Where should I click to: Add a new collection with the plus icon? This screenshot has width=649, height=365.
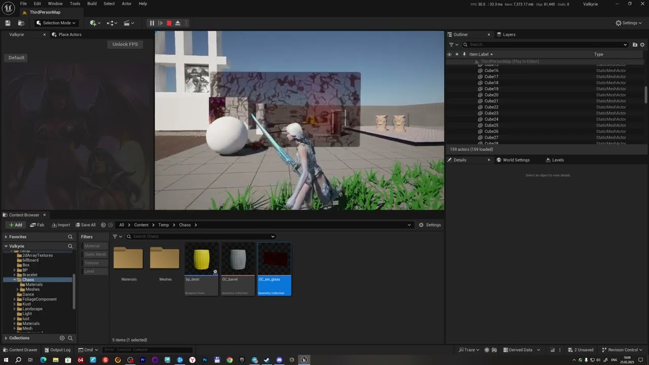coord(62,338)
